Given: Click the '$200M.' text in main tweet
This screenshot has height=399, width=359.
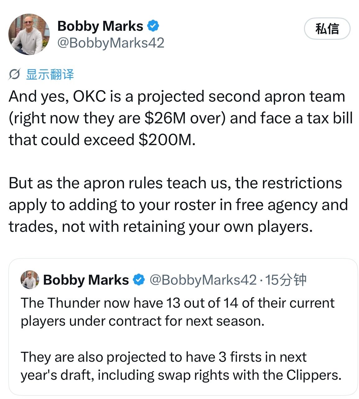Looking at the screenshot, I should (x=167, y=140).
